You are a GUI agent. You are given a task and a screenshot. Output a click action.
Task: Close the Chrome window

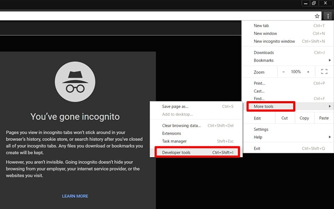click(x=325, y=3)
